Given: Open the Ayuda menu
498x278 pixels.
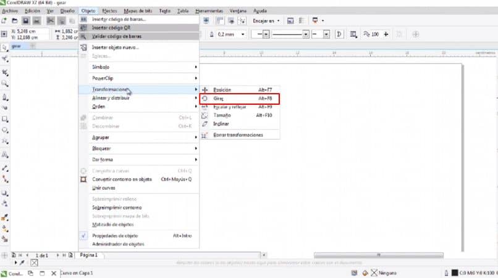Looking at the screenshot, I should point(260,10).
